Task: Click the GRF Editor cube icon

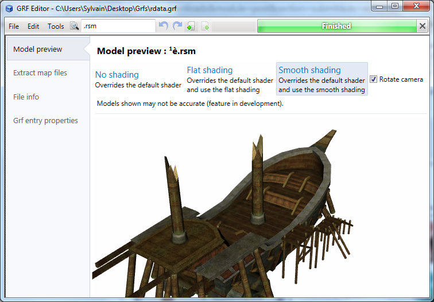Action: click(x=9, y=8)
